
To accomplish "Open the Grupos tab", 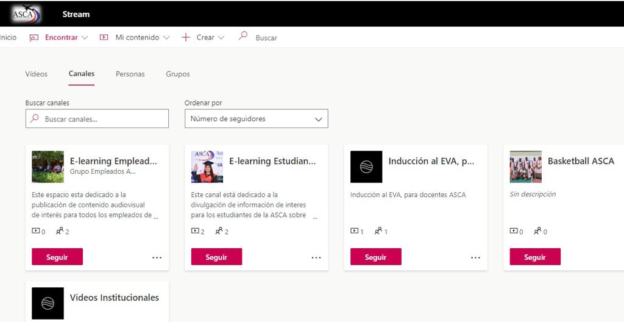I will 178,74.
